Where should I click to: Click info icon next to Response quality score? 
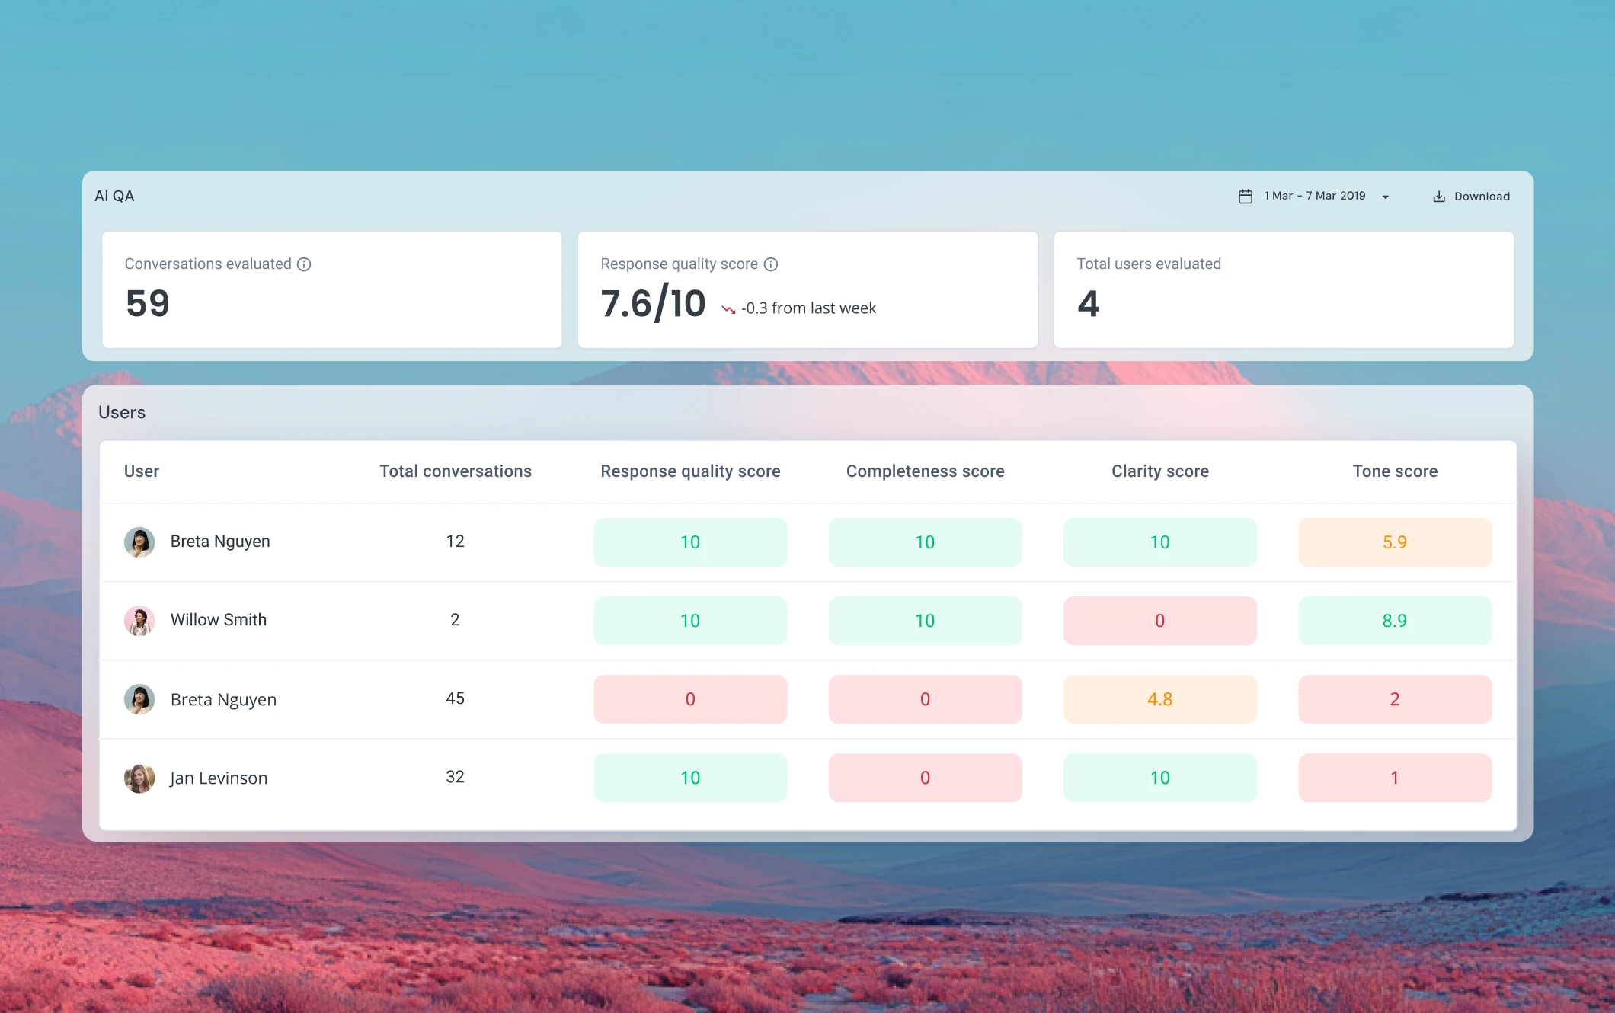coord(771,264)
